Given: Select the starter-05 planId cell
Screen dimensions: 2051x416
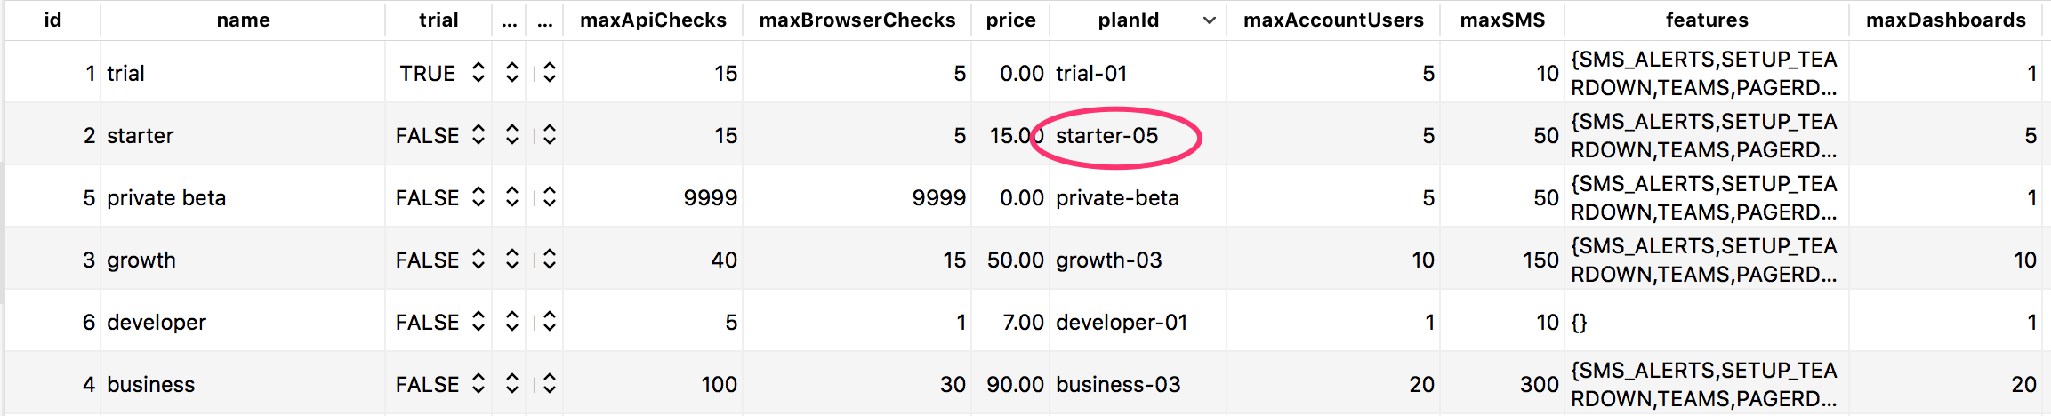Looking at the screenshot, I should point(1107,136).
